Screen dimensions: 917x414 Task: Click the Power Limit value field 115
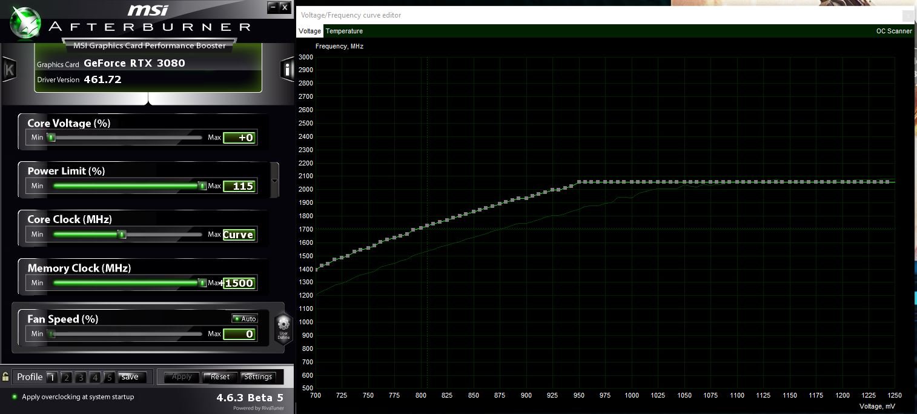coord(240,186)
